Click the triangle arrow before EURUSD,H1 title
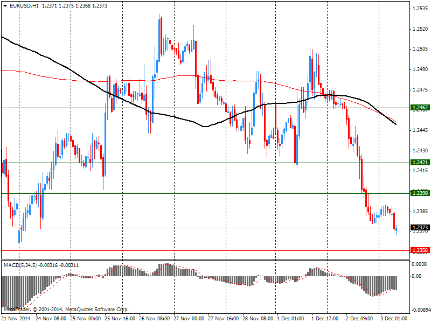The width and height of the screenshot is (431, 323). coord(5,6)
